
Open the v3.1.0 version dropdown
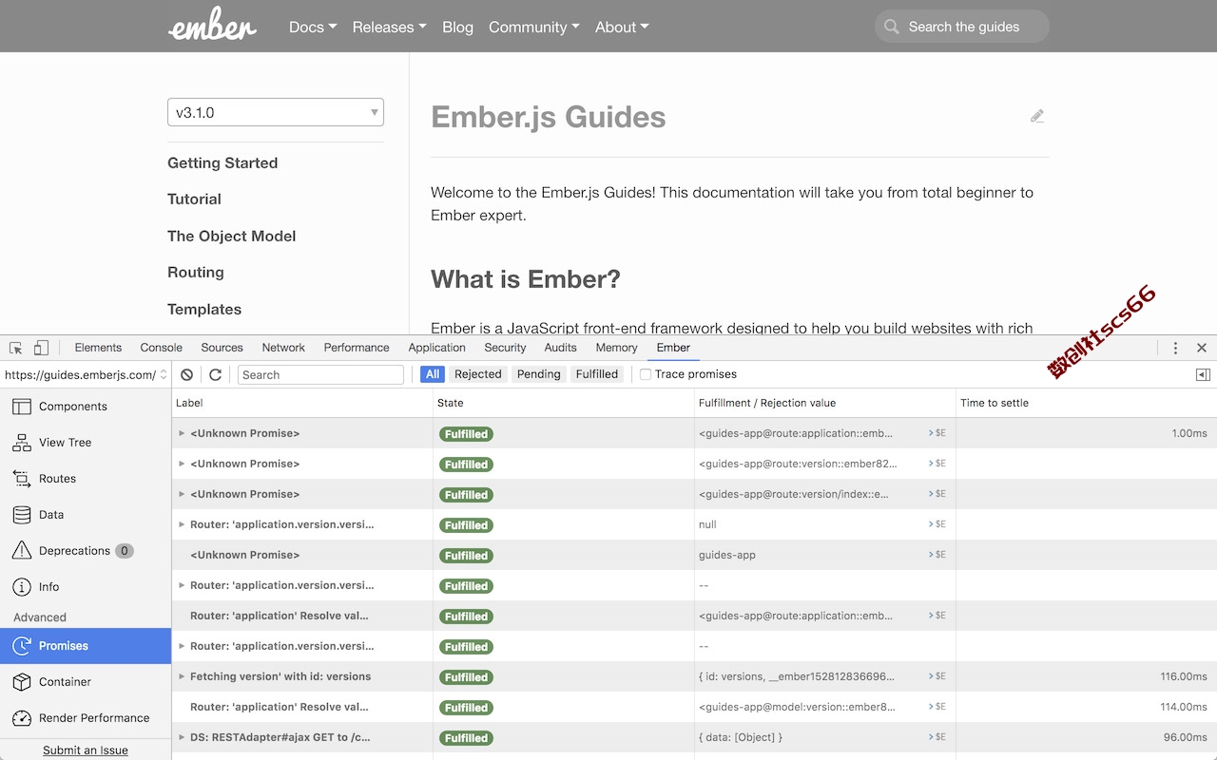[x=276, y=112]
